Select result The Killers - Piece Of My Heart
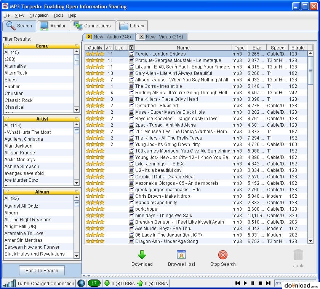This screenshot has height=289, width=320. 196,99
